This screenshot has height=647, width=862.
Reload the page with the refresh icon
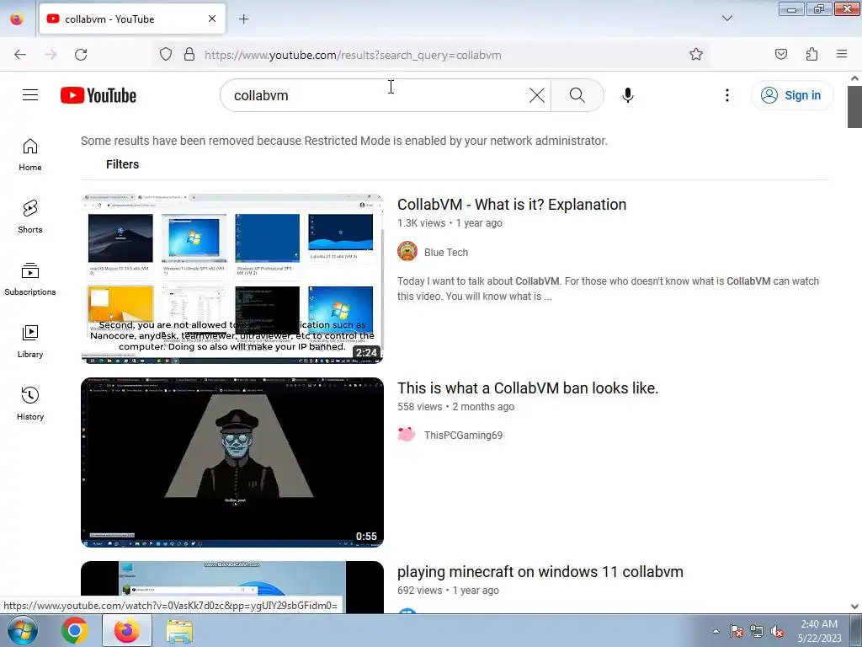(81, 55)
